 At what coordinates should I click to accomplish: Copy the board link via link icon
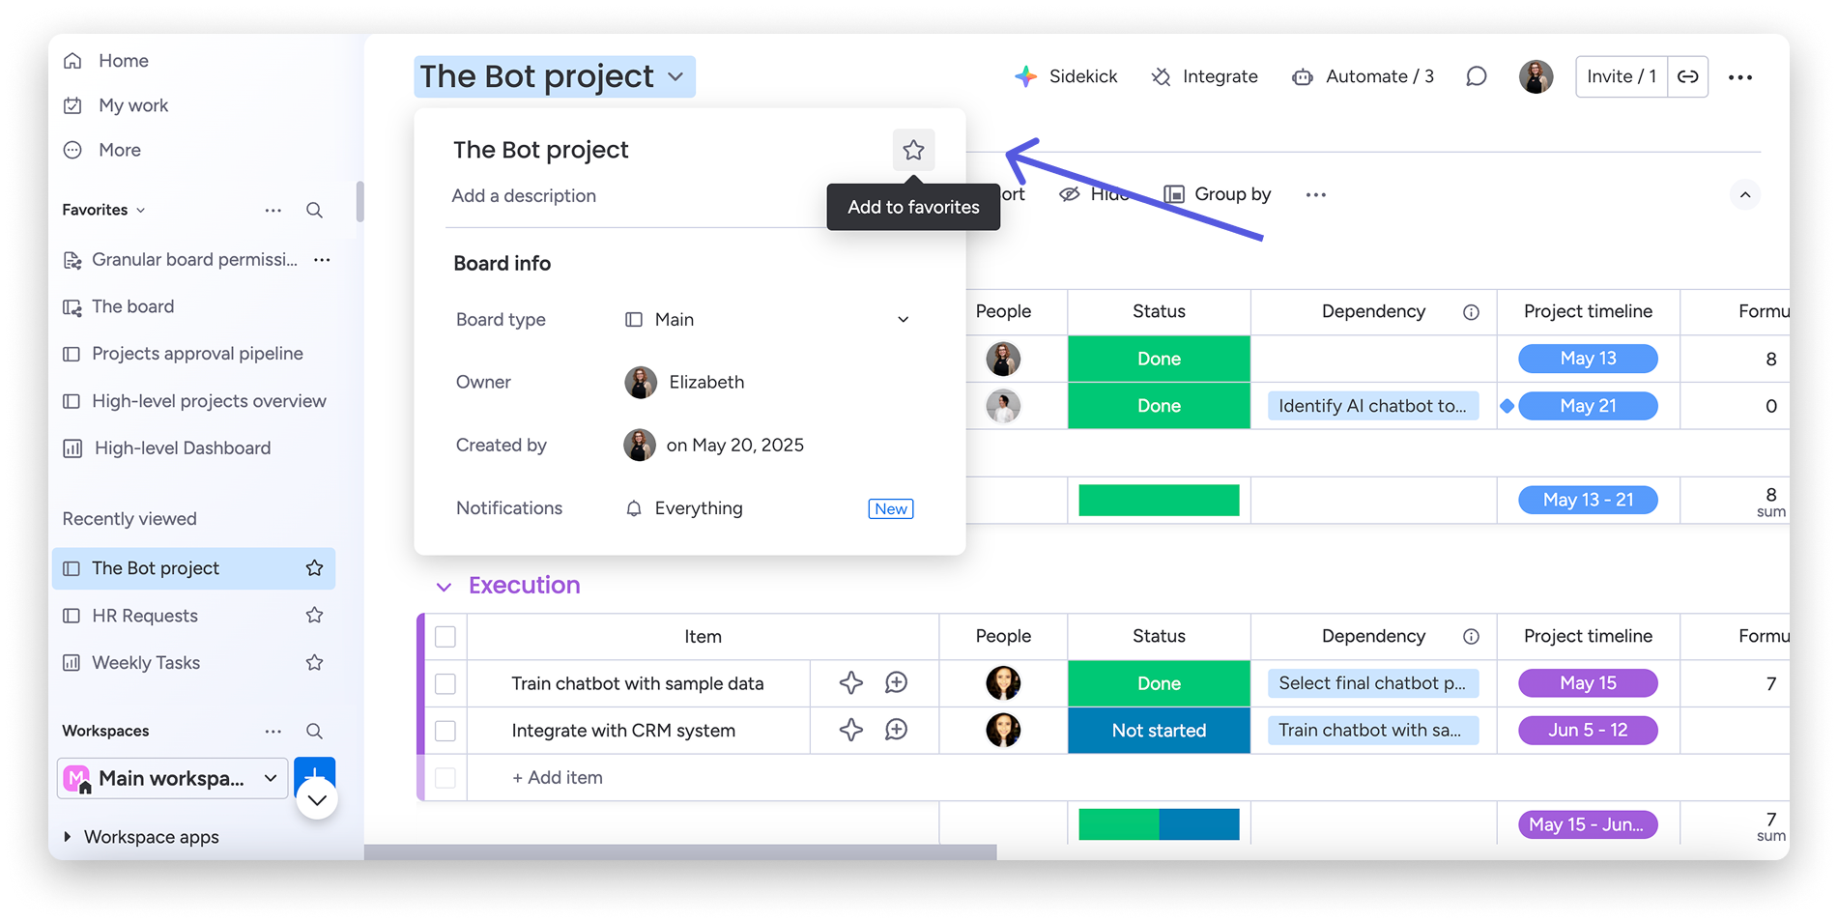tap(1687, 76)
